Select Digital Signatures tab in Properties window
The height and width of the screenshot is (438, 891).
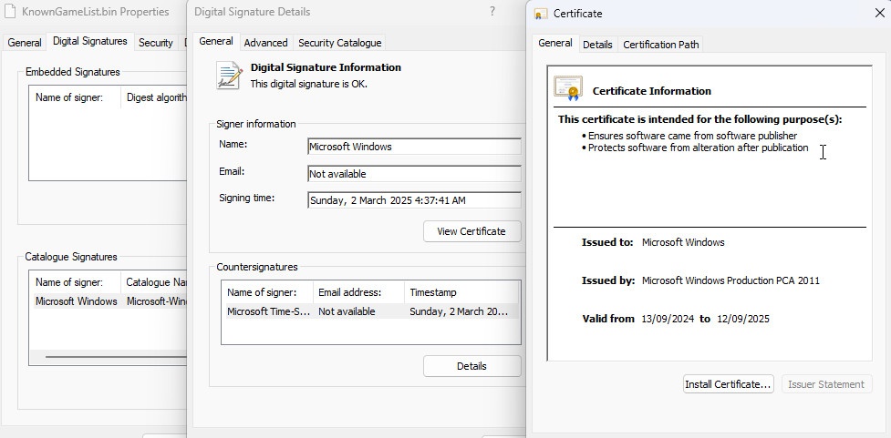(89, 41)
